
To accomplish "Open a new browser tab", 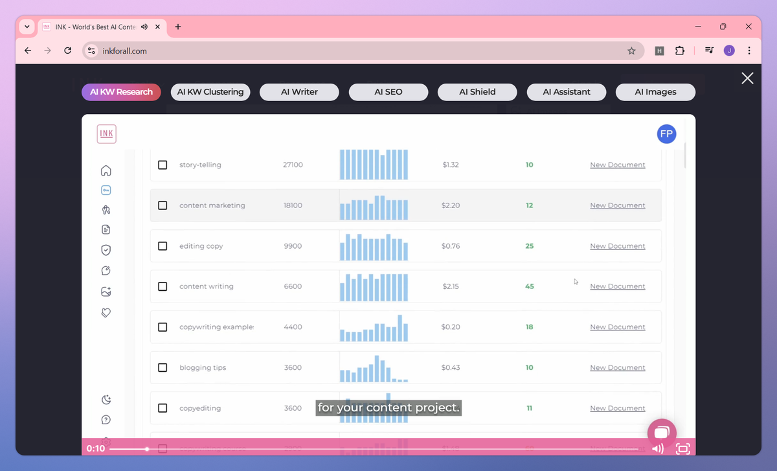I will click(178, 27).
